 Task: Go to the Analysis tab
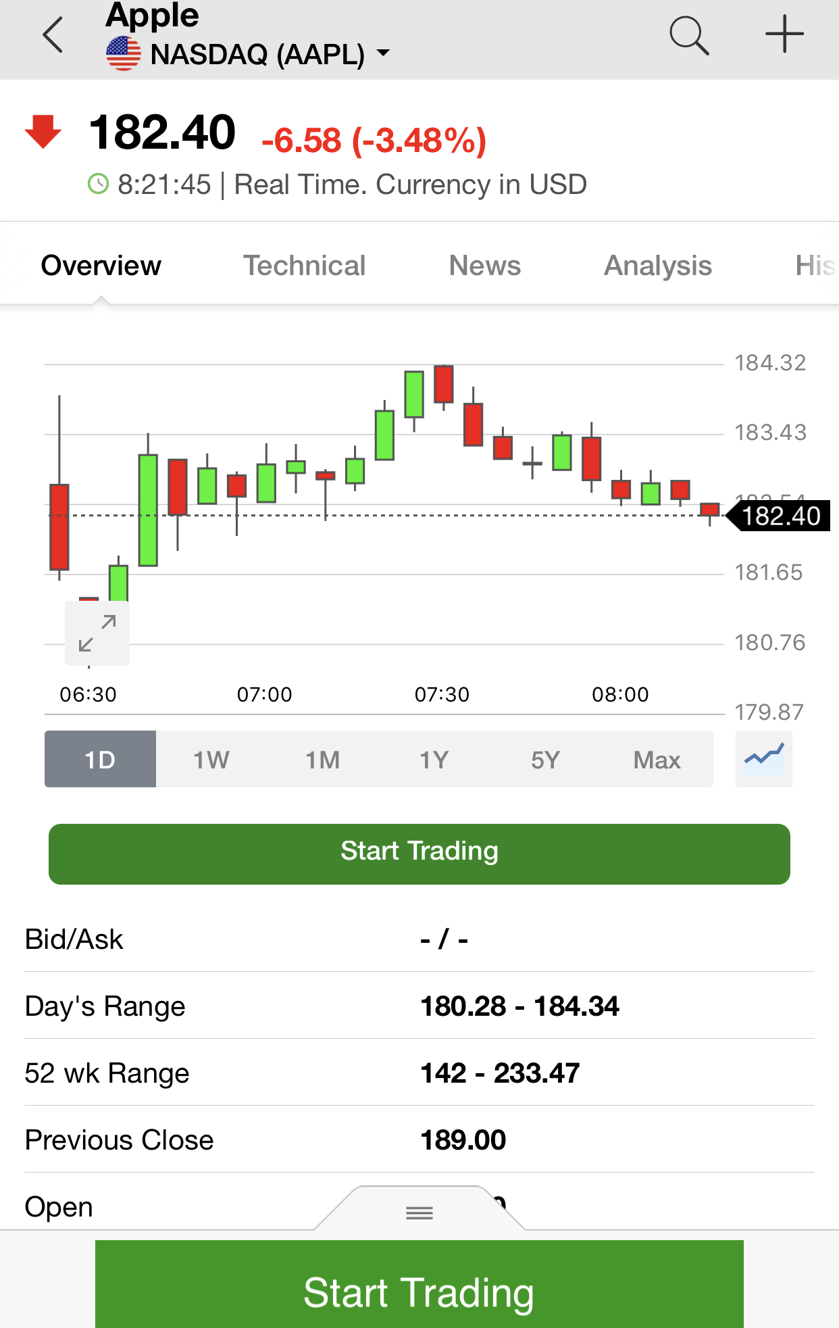(658, 266)
